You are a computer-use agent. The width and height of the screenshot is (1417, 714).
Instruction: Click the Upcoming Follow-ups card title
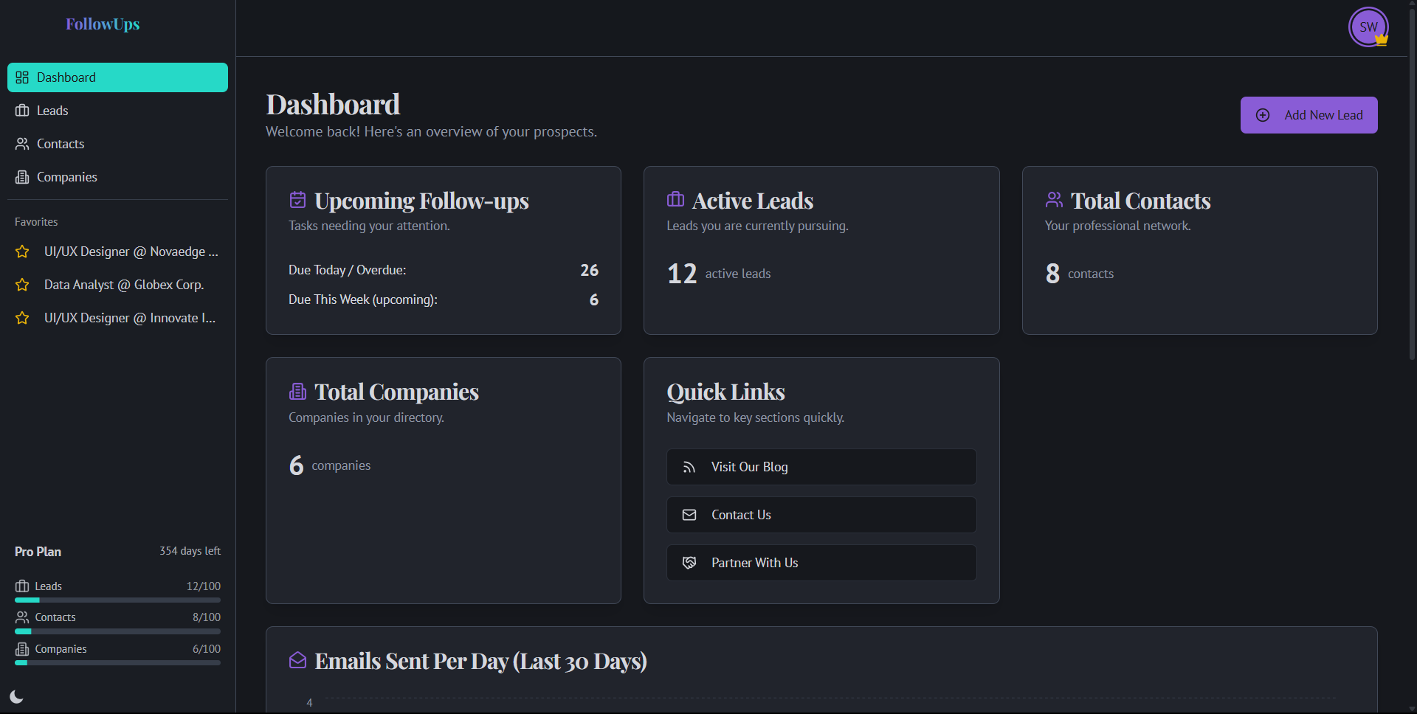(x=421, y=201)
